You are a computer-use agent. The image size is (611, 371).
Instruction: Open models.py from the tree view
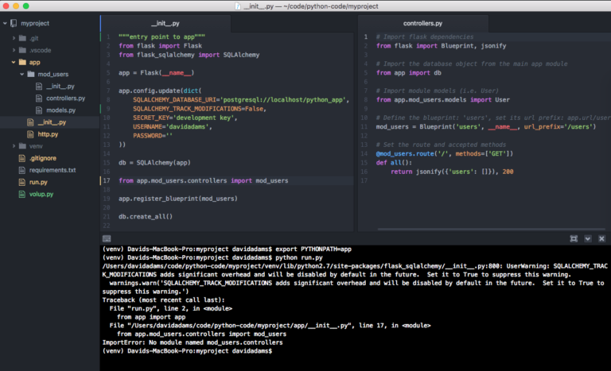(x=60, y=110)
